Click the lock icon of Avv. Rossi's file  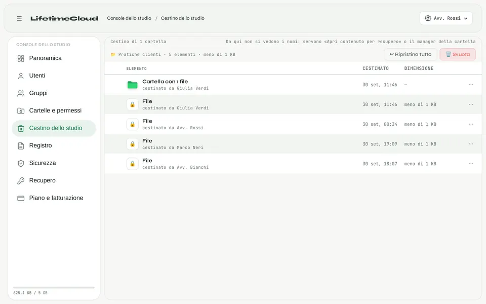[132, 125]
